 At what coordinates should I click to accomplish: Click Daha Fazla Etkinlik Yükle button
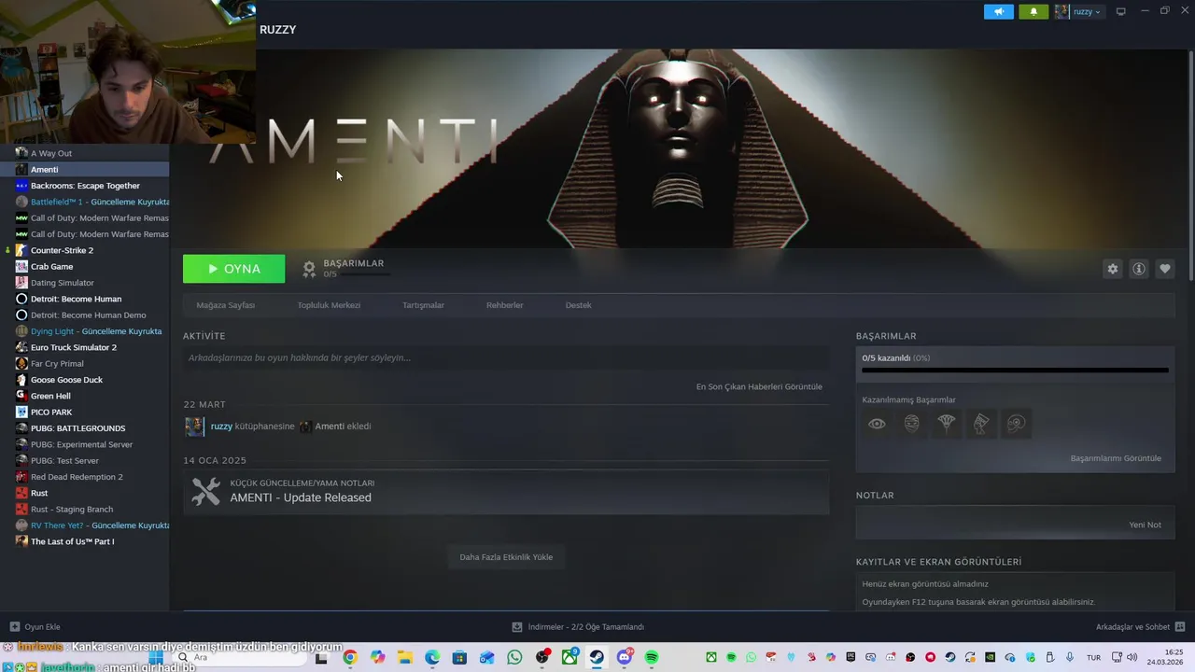506,557
